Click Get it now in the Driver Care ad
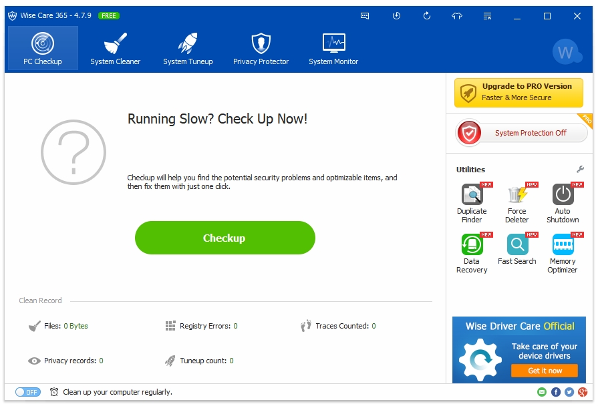Image resolution: width=598 pixels, height=406 pixels. (x=545, y=371)
